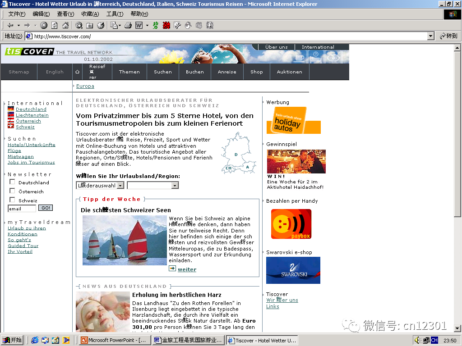This screenshot has width=462, height=346.
Task: Open the Länderauswahl country dropdown
Action: (100, 185)
